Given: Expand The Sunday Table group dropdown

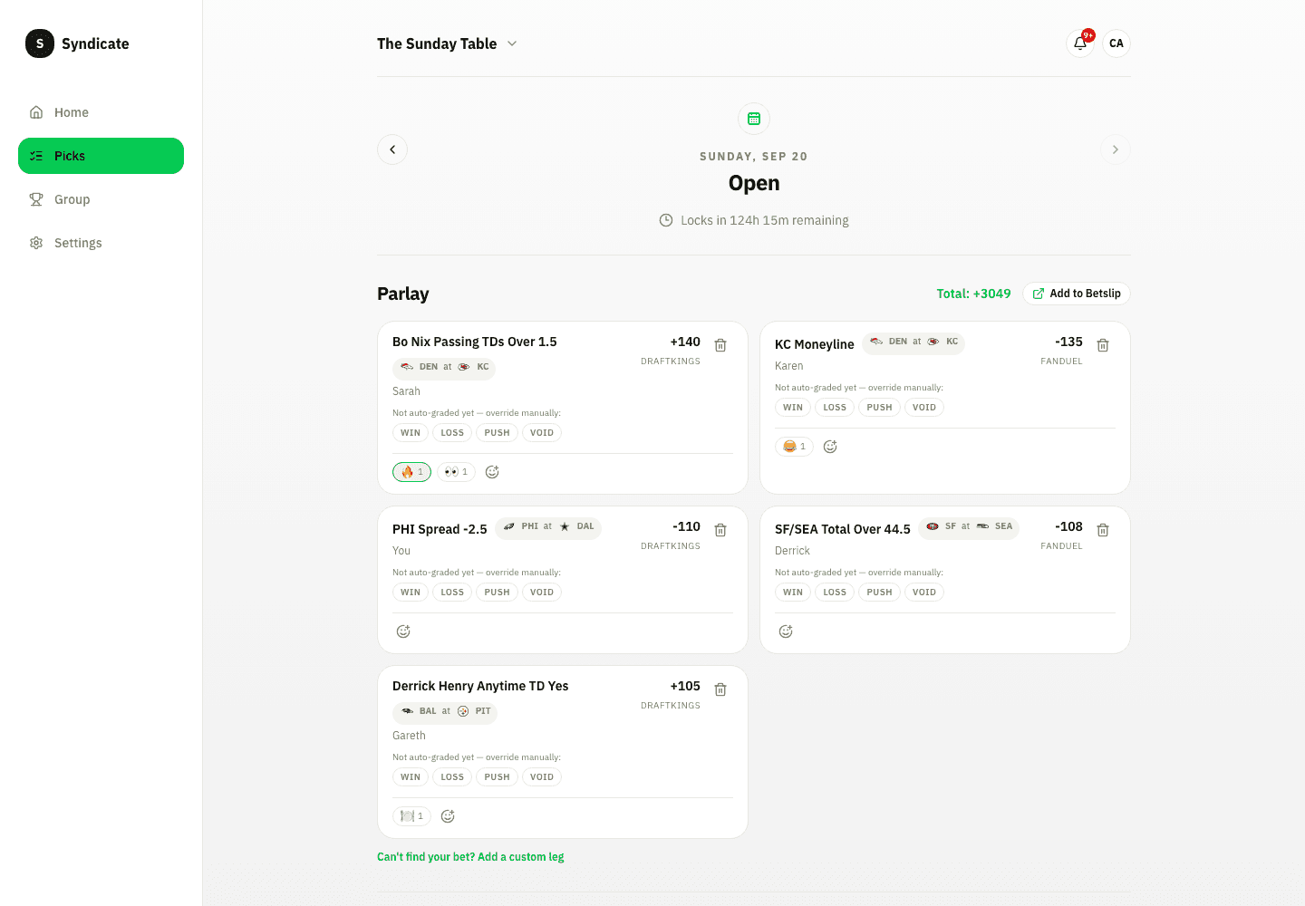Looking at the screenshot, I should tap(447, 43).
